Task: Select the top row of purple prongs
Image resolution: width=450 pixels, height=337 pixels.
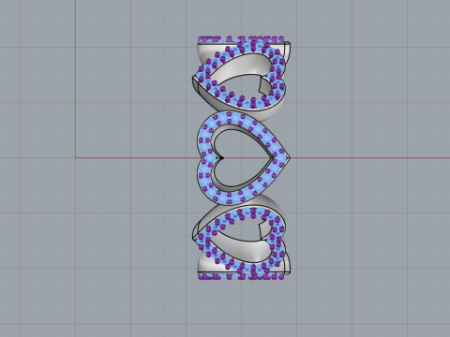Action: [x=241, y=39]
